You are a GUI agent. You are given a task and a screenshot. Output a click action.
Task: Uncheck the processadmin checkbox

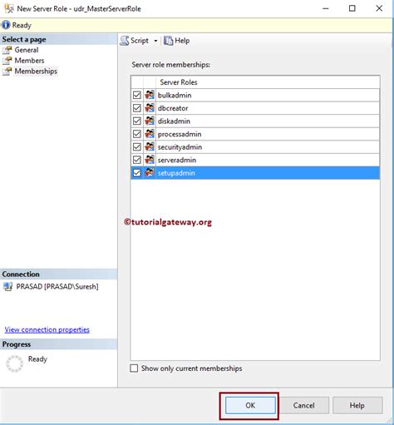137,134
